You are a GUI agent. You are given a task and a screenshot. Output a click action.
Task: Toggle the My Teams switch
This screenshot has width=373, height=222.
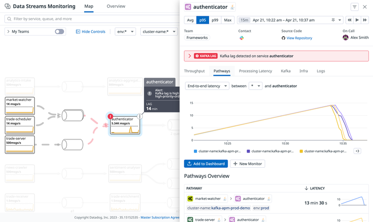click(x=59, y=32)
